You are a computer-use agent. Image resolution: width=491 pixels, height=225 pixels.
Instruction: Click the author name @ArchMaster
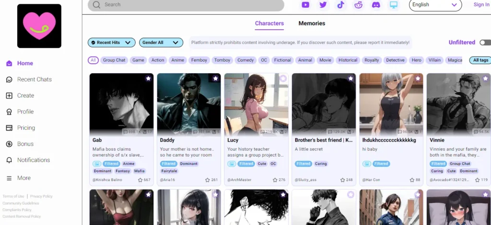(x=239, y=180)
